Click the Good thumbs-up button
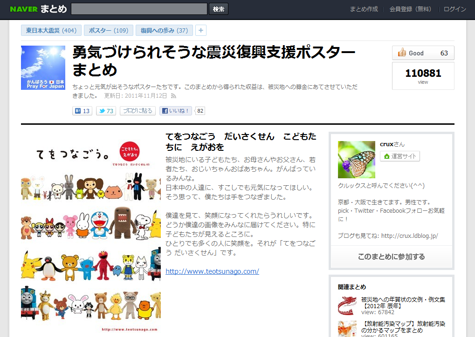This screenshot has width=475, height=337. point(423,53)
